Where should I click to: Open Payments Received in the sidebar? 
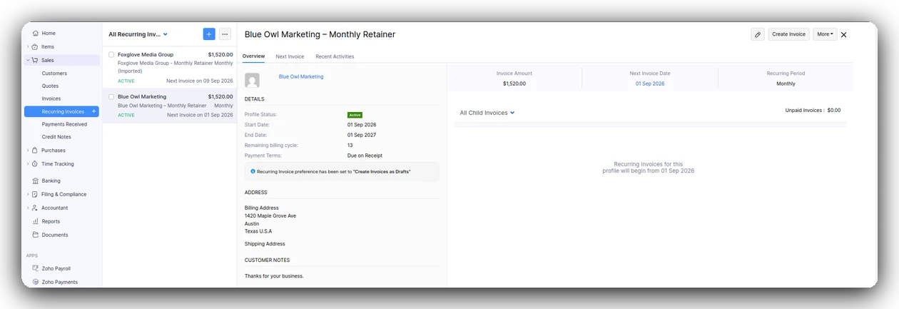click(64, 124)
